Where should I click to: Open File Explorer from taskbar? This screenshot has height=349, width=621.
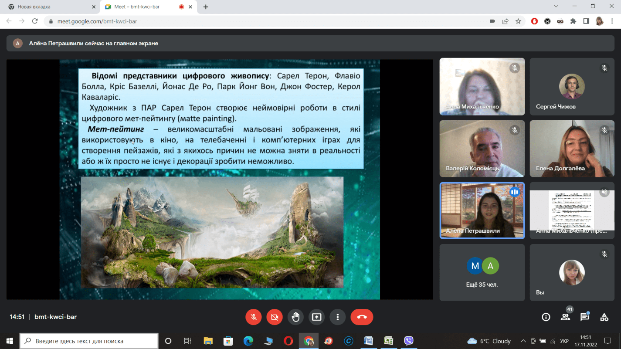pyautogui.click(x=208, y=341)
